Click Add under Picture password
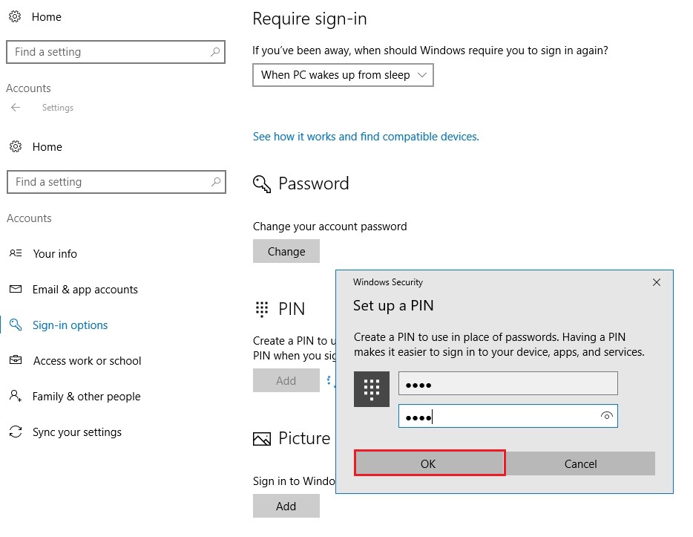Image resolution: width=693 pixels, height=537 pixels. pos(286,507)
